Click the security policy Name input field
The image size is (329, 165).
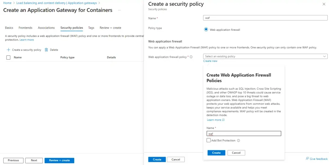pos(265,18)
